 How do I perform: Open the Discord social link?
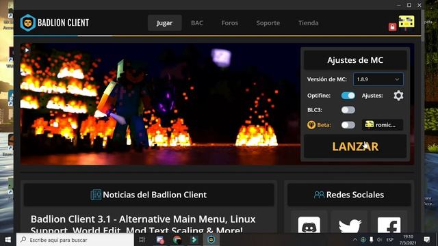[x=309, y=225]
